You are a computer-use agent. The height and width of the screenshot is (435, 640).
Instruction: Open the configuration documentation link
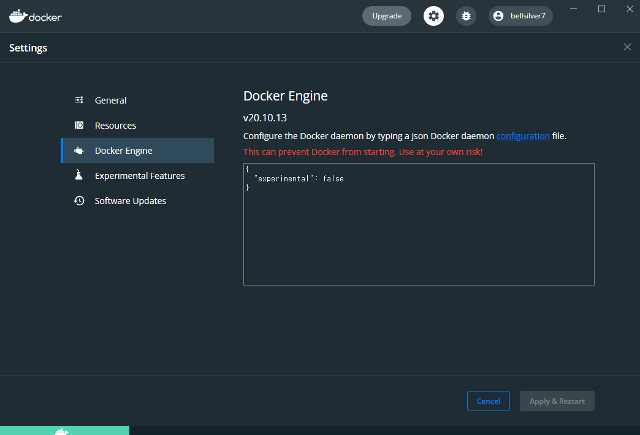[x=523, y=136]
